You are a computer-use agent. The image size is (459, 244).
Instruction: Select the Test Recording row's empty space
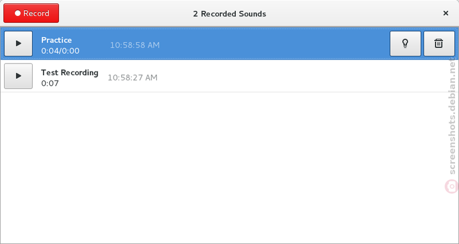293,76
